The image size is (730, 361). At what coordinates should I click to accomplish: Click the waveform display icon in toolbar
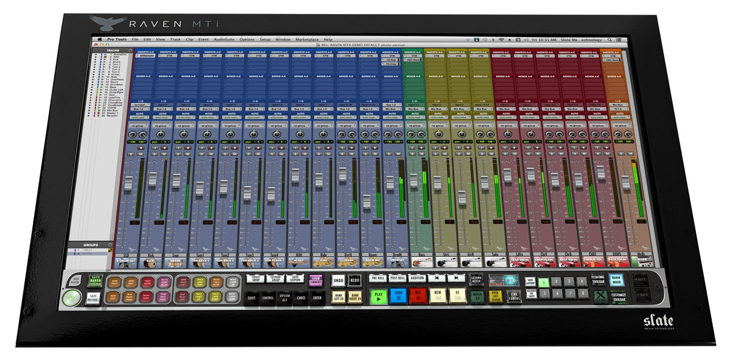tap(504, 280)
